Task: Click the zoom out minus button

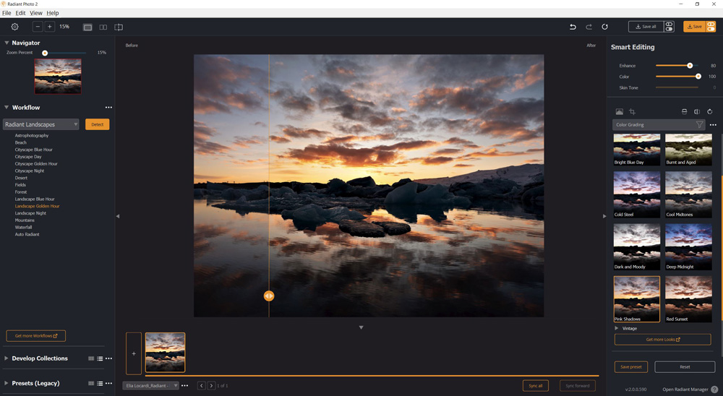Action: (38, 27)
